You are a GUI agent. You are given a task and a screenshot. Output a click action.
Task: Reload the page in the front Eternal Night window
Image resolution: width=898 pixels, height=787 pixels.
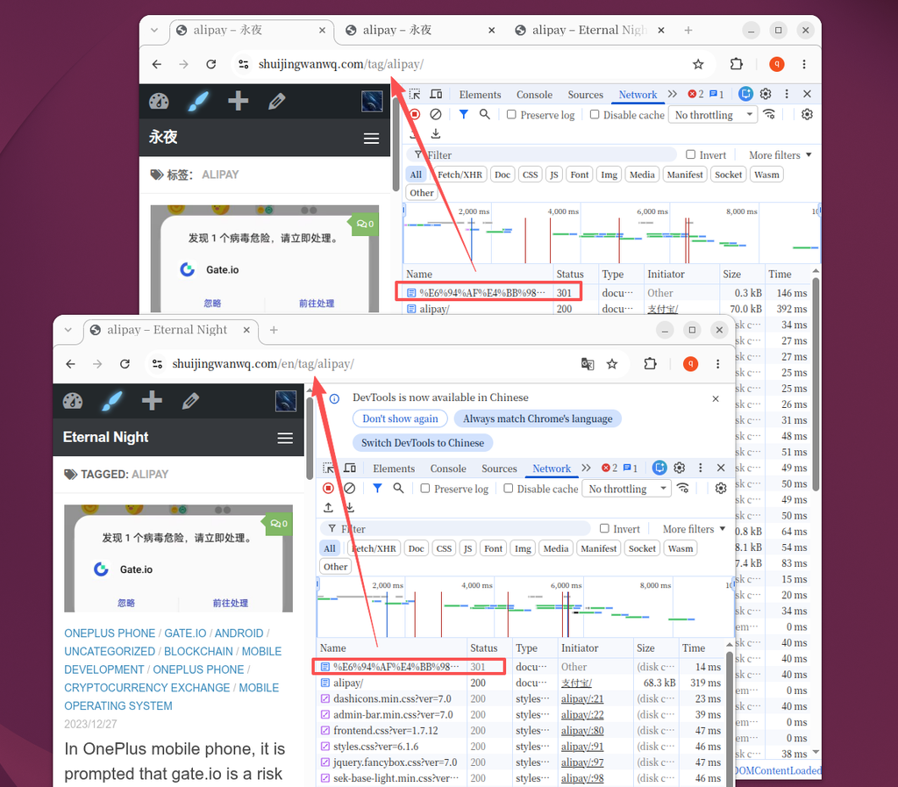tap(125, 364)
